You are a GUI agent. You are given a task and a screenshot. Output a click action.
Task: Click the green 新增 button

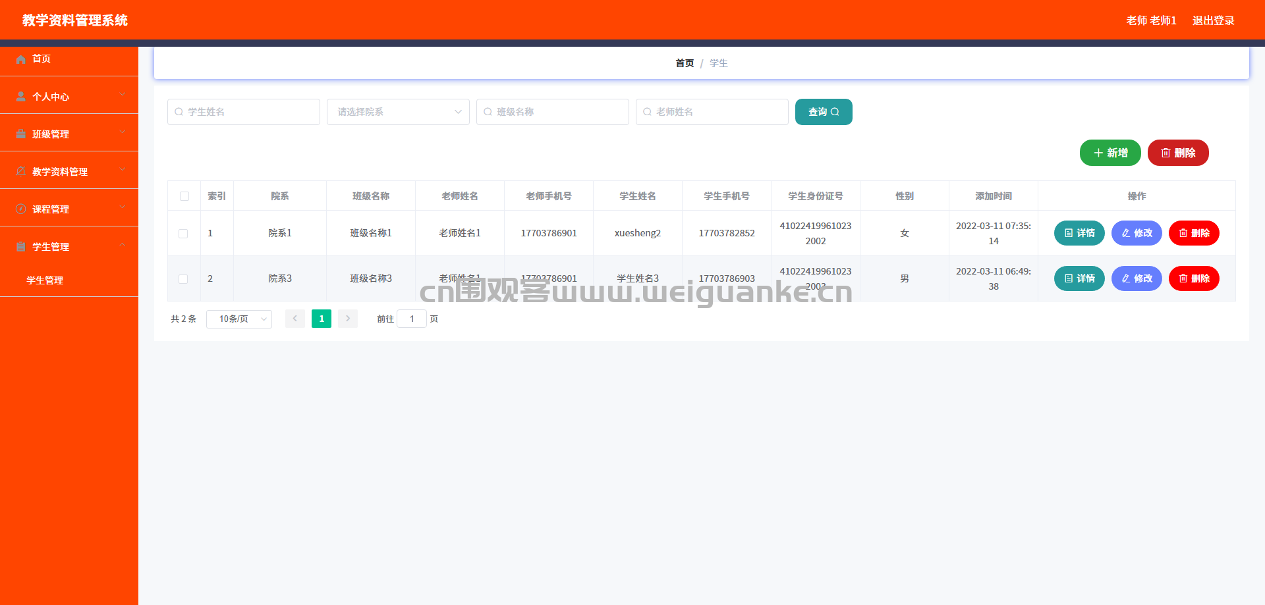pyautogui.click(x=1110, y=153)
